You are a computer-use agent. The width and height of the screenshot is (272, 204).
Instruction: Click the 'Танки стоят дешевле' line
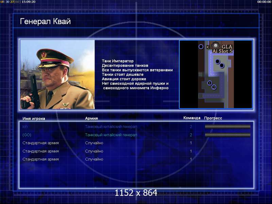pyautogui.click(x=123, y=74)
